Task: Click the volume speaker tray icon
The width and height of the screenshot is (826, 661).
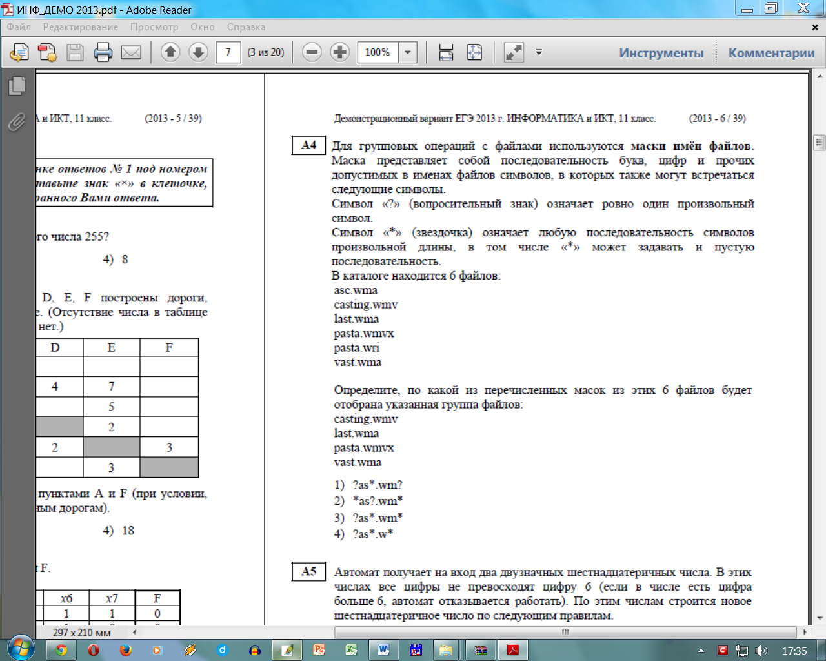Action: point(762,651)
